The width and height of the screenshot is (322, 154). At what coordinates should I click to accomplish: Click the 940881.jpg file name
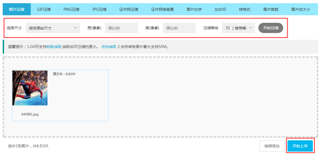30,114
